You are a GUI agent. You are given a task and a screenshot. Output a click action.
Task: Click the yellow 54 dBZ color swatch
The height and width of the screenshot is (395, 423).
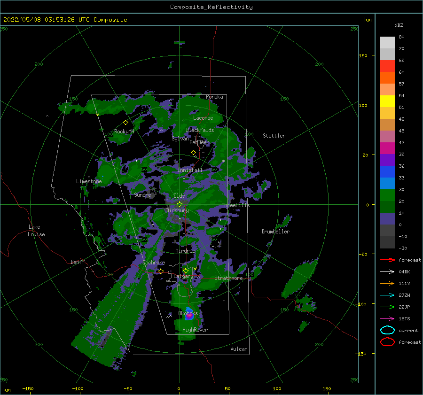pos(387,101)
